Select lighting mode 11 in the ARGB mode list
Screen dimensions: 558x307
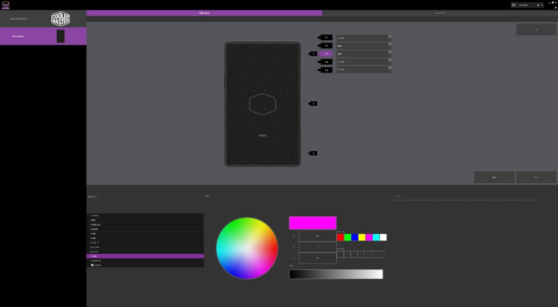point(145,261)
